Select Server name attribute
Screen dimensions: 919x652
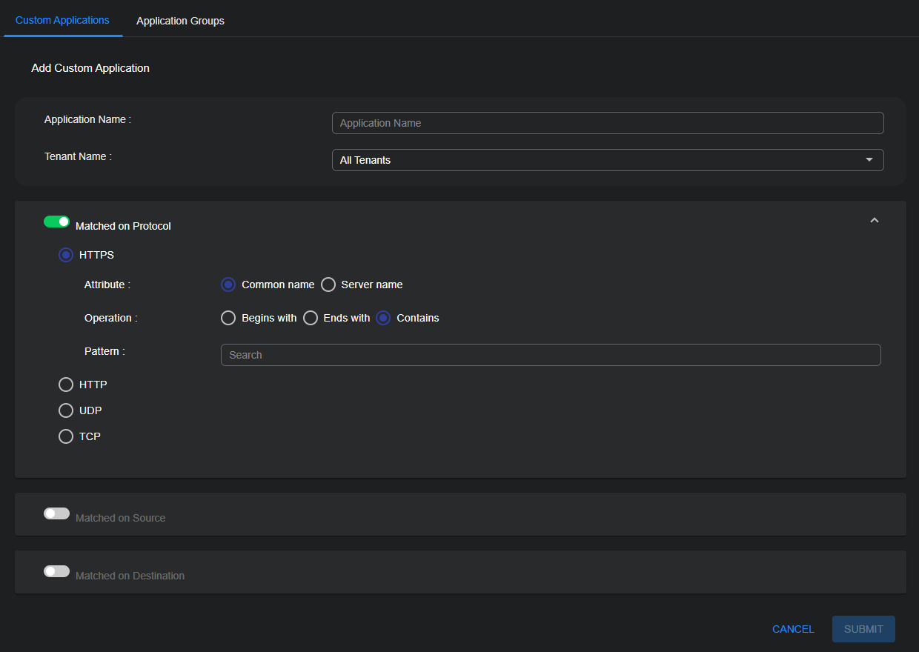tap(328, 285)
